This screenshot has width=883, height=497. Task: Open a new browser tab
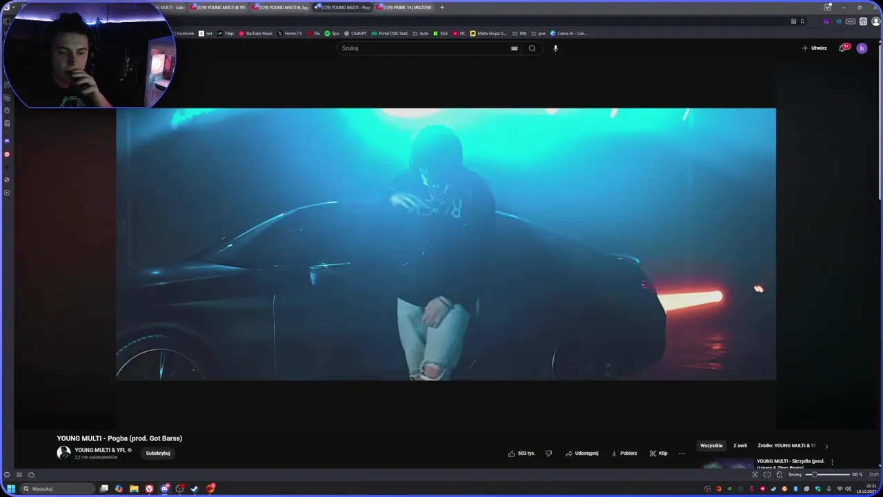coord(442,8)
